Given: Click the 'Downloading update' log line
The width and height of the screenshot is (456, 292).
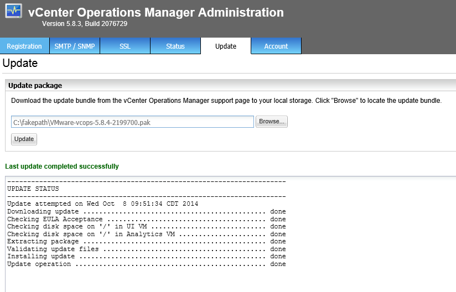Looking at the screenshot, I should coord(147,211).
